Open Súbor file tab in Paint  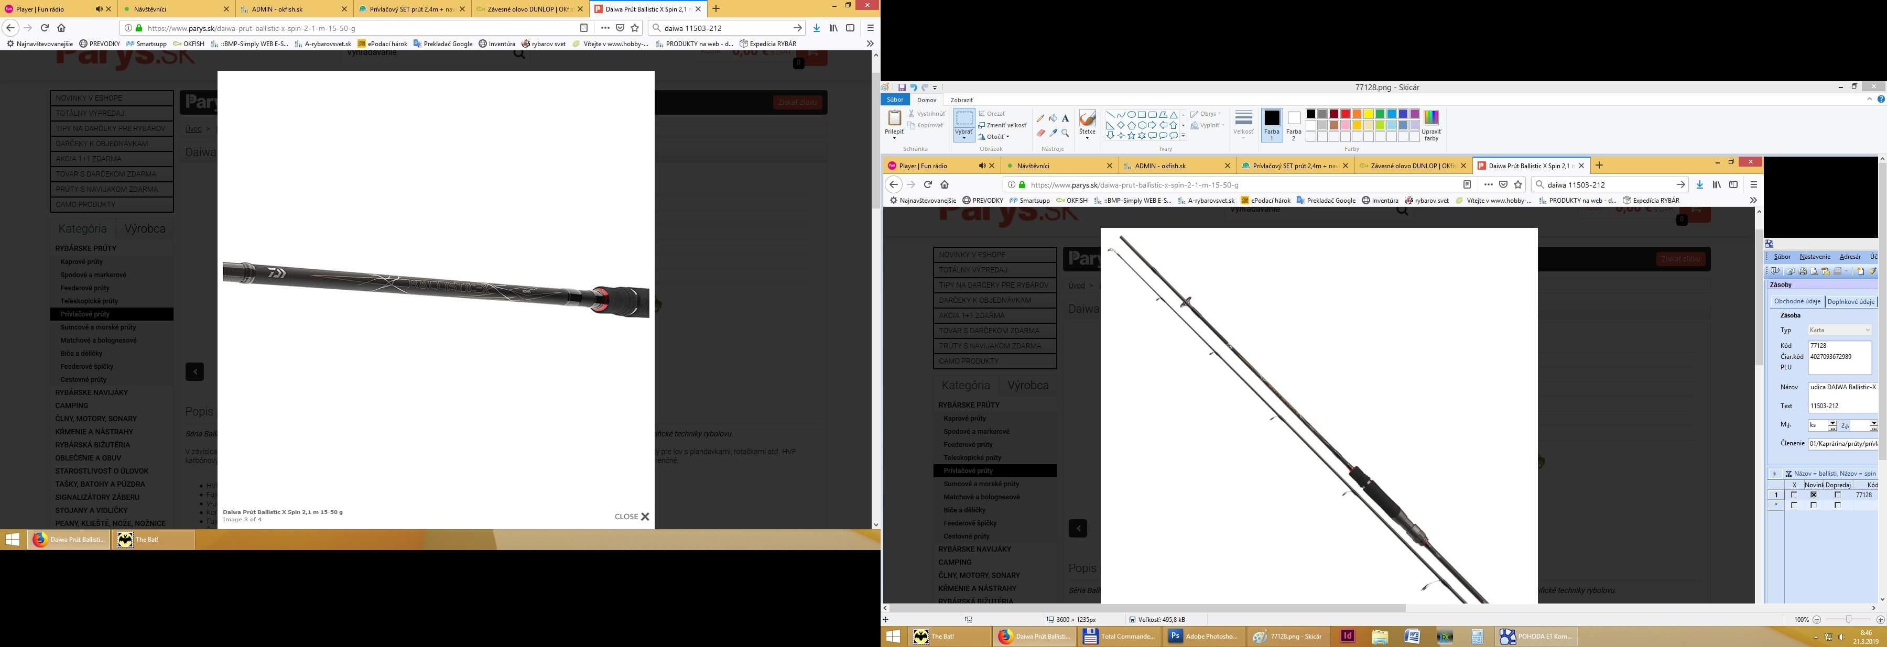[x=895, y=100]
